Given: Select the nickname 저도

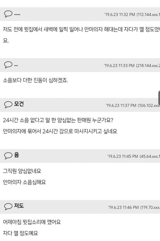Looking at the screenshot, I should [x=19, y=206].
